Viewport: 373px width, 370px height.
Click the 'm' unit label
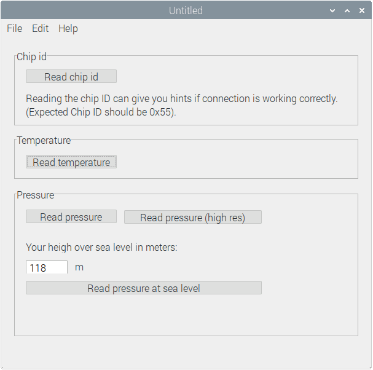pyautogui.click(x=79, y=267)
